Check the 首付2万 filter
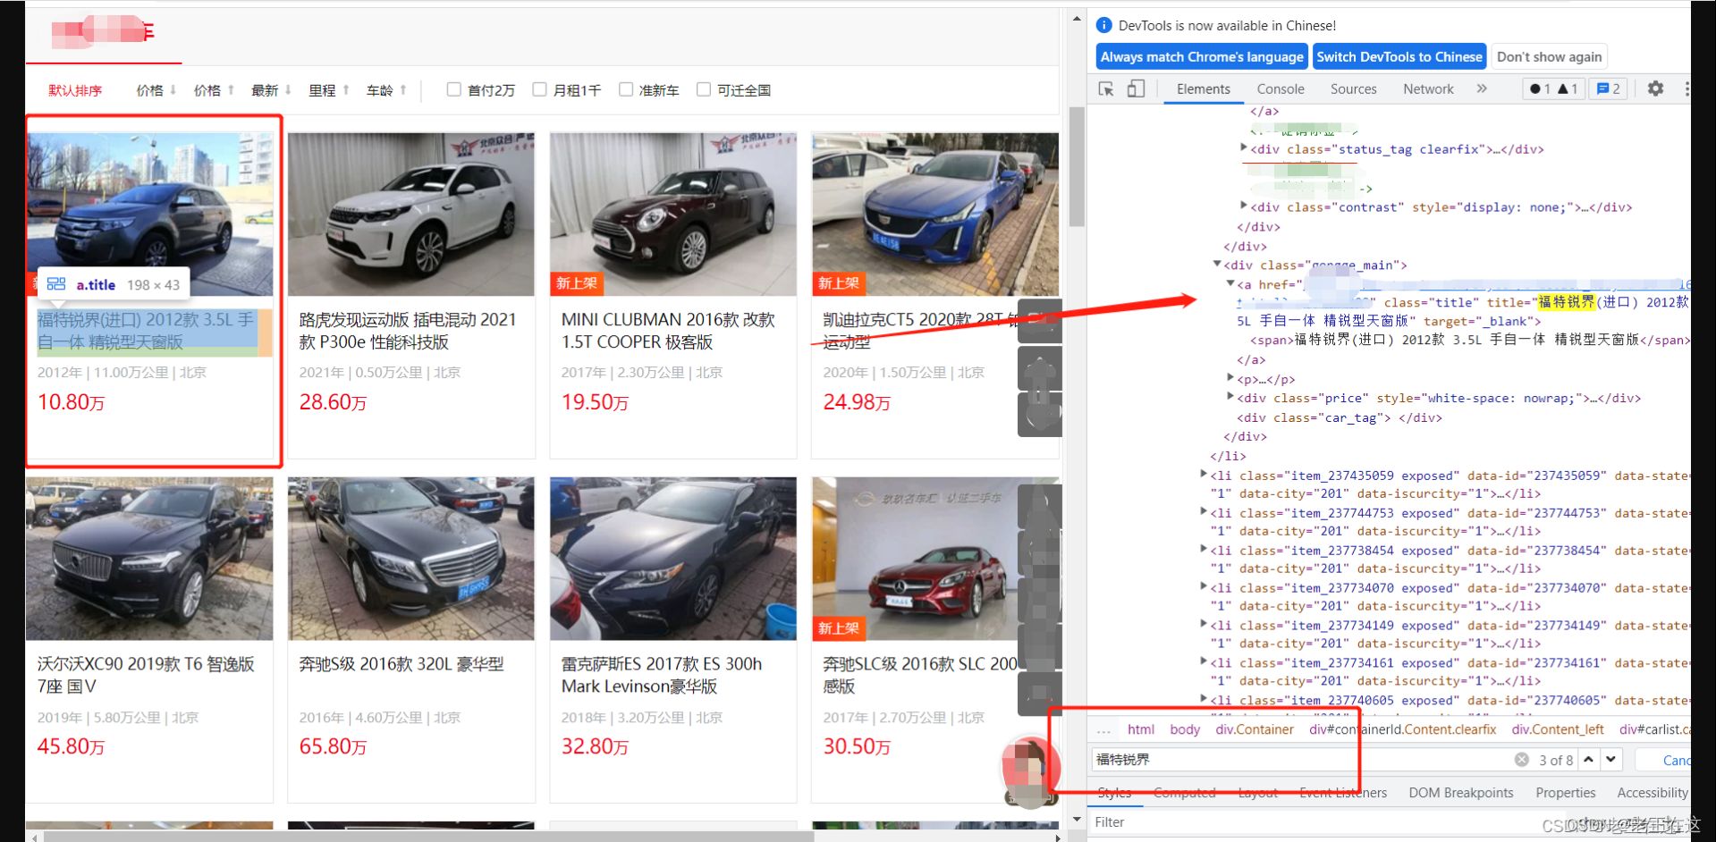Image resolution: width=1716 pixels, height=842 pixels. 454,89
